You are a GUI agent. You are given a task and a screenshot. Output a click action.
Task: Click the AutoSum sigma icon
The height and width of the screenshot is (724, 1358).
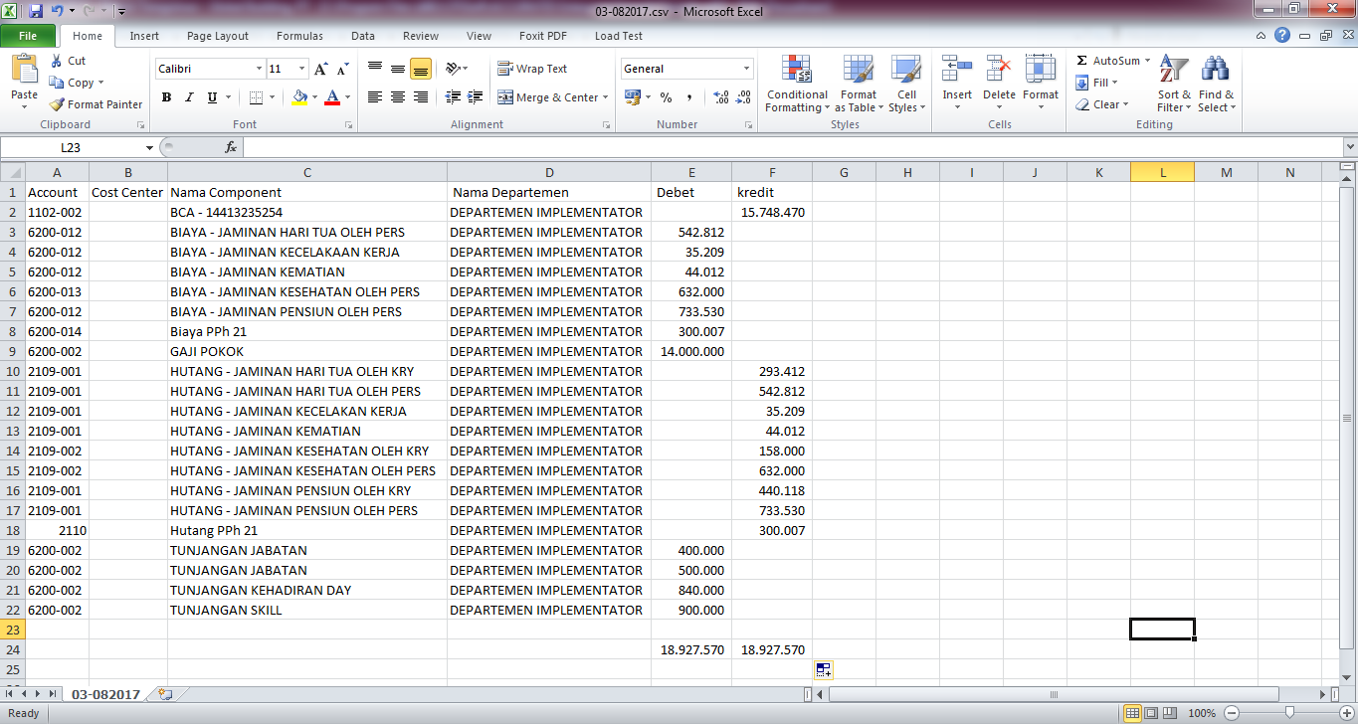tap(1082, 61)
